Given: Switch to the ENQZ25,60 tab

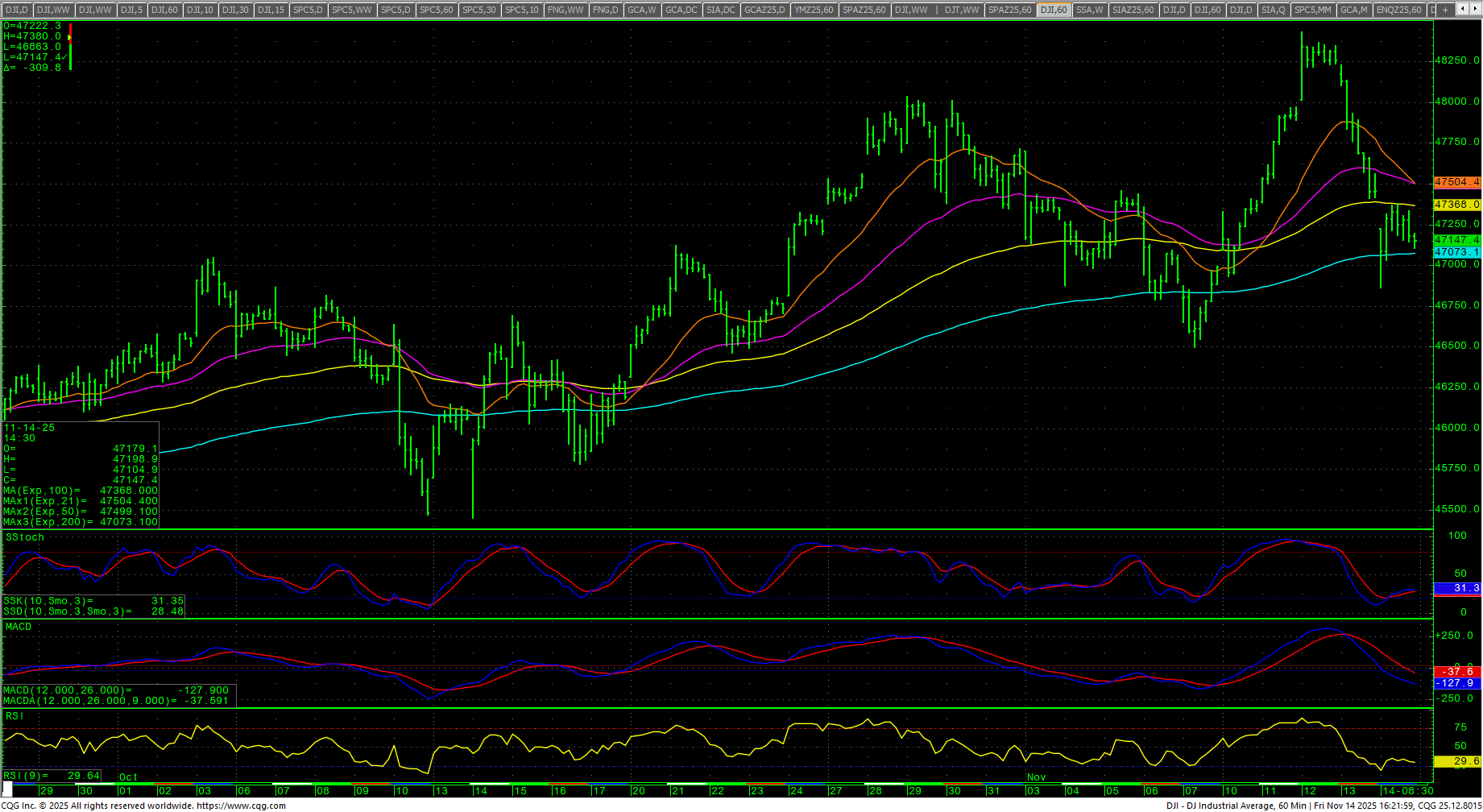Looking at the screenshot, I should (1398, 10).
